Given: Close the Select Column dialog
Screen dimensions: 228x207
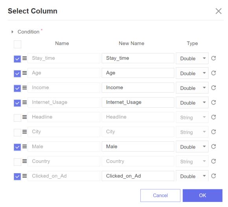Looking at the screenshot, I should coord(219,11).
